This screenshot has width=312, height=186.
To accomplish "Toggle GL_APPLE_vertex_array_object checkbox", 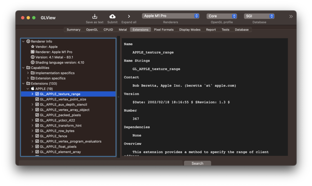I will [37, 110].
